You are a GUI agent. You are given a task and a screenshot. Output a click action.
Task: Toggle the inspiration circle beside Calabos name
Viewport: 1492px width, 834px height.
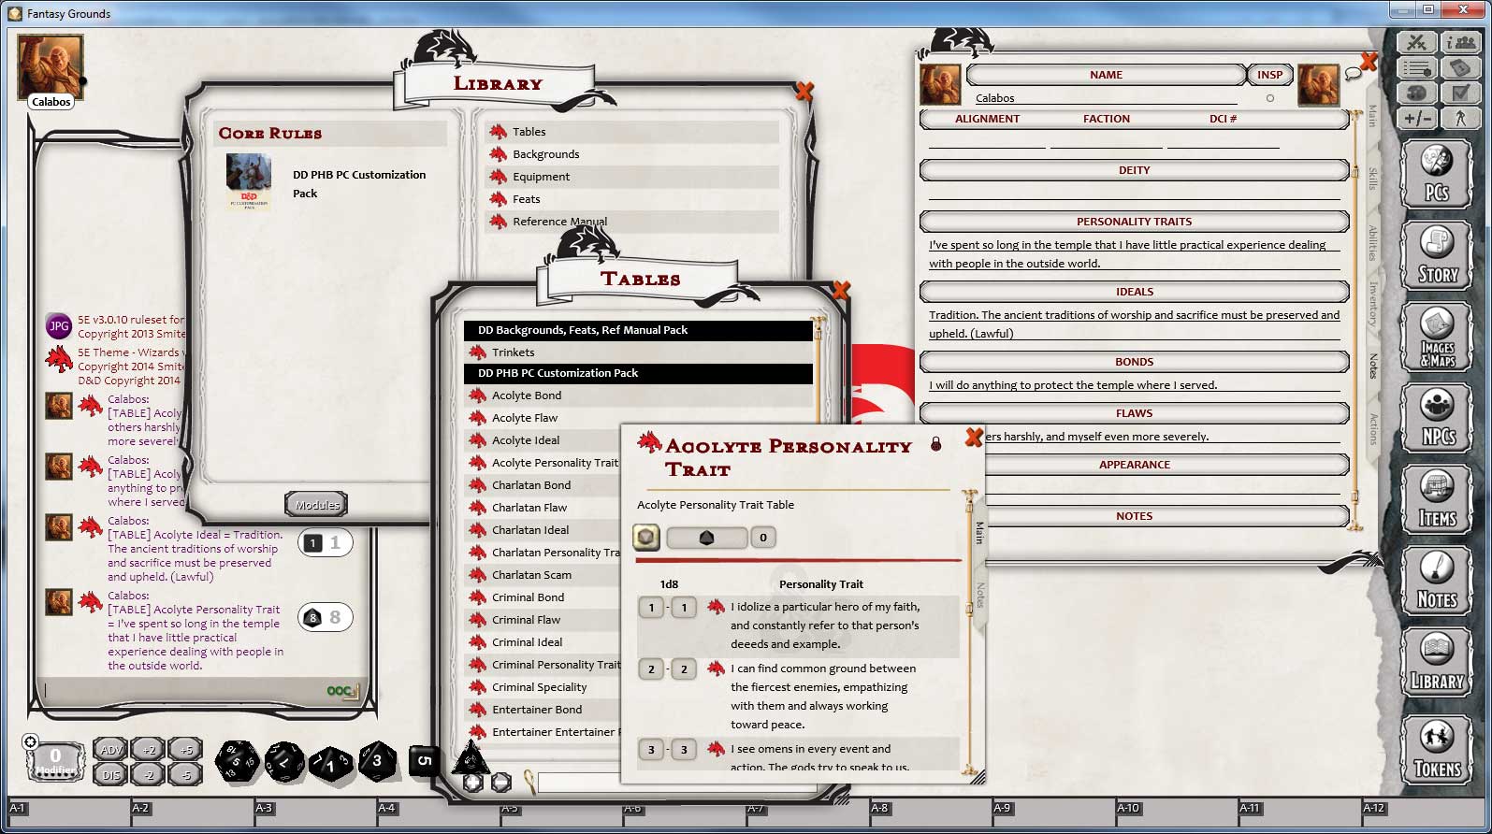tap(1269, 98)
